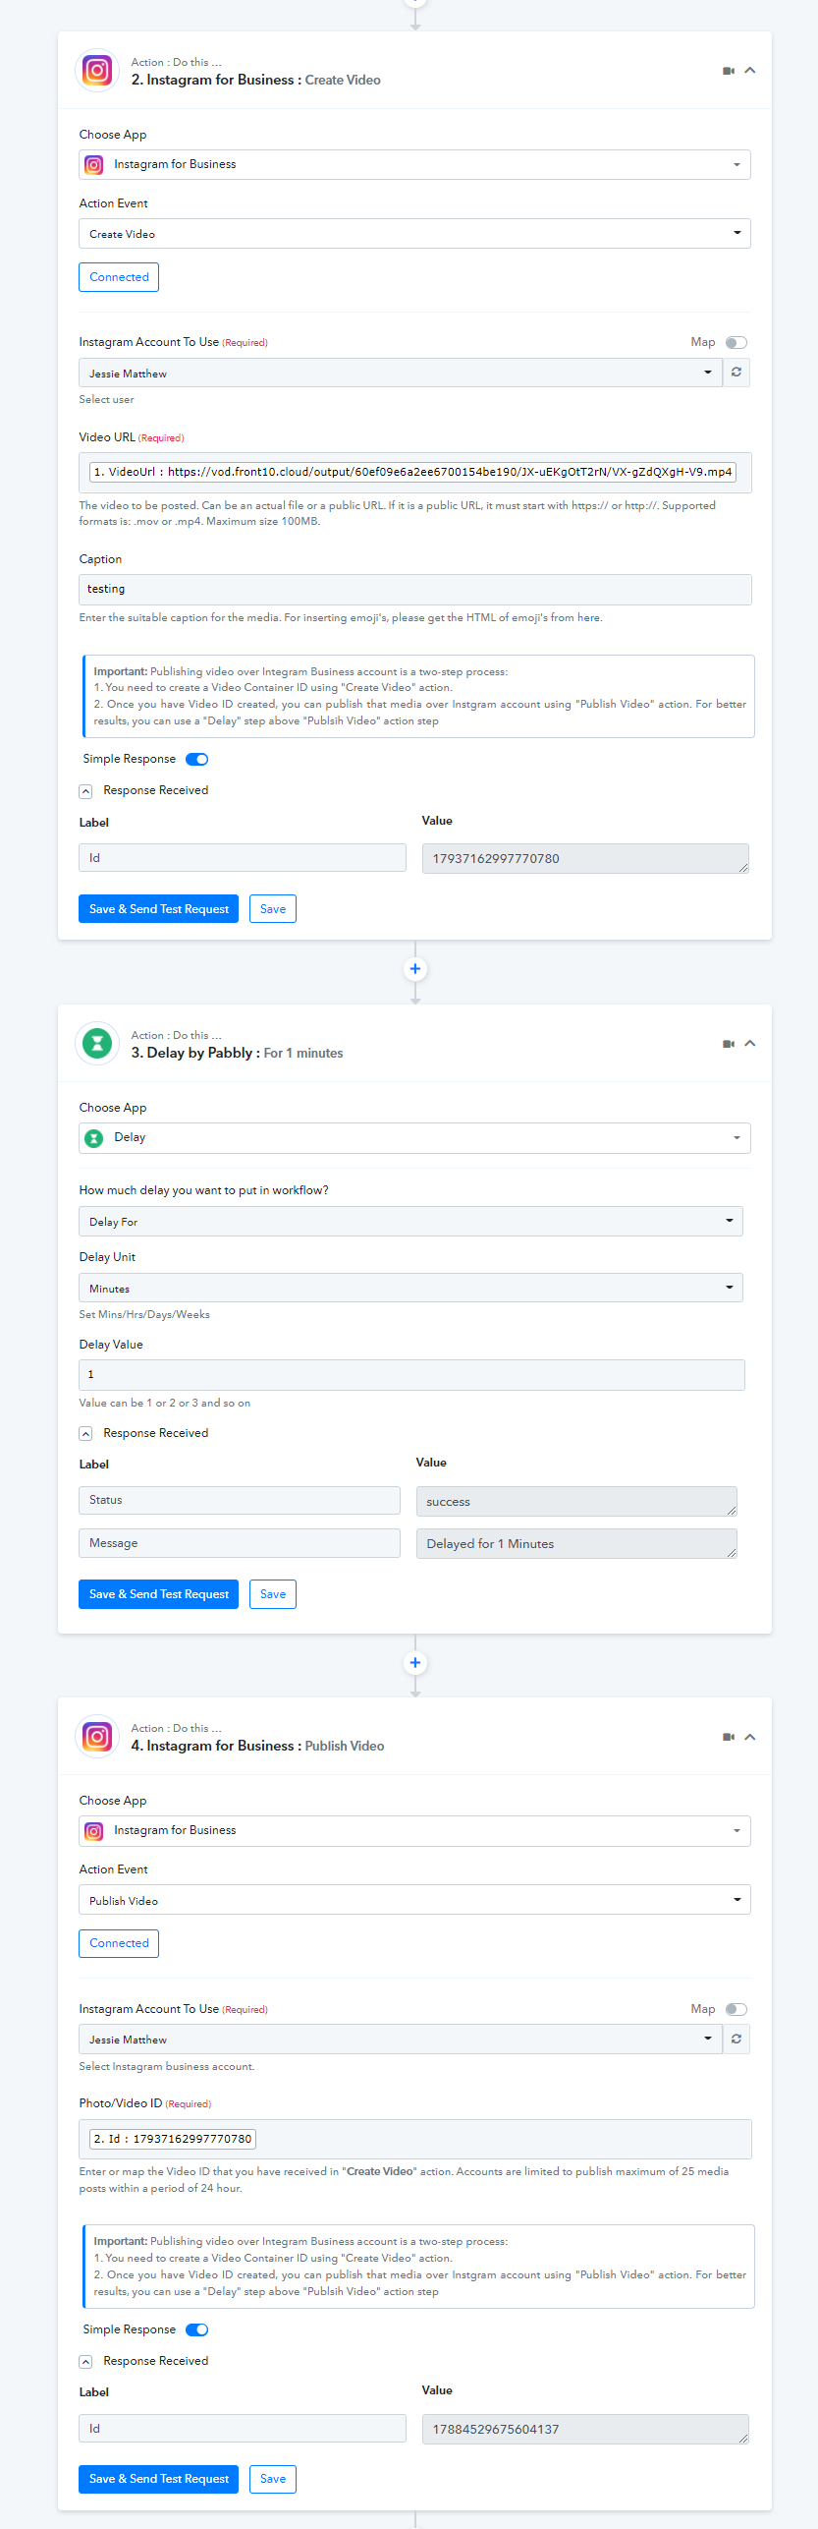Open Instagram account dropdown in step 2
This screenshot has width=818, height=2529.
(x=401, y=373)
